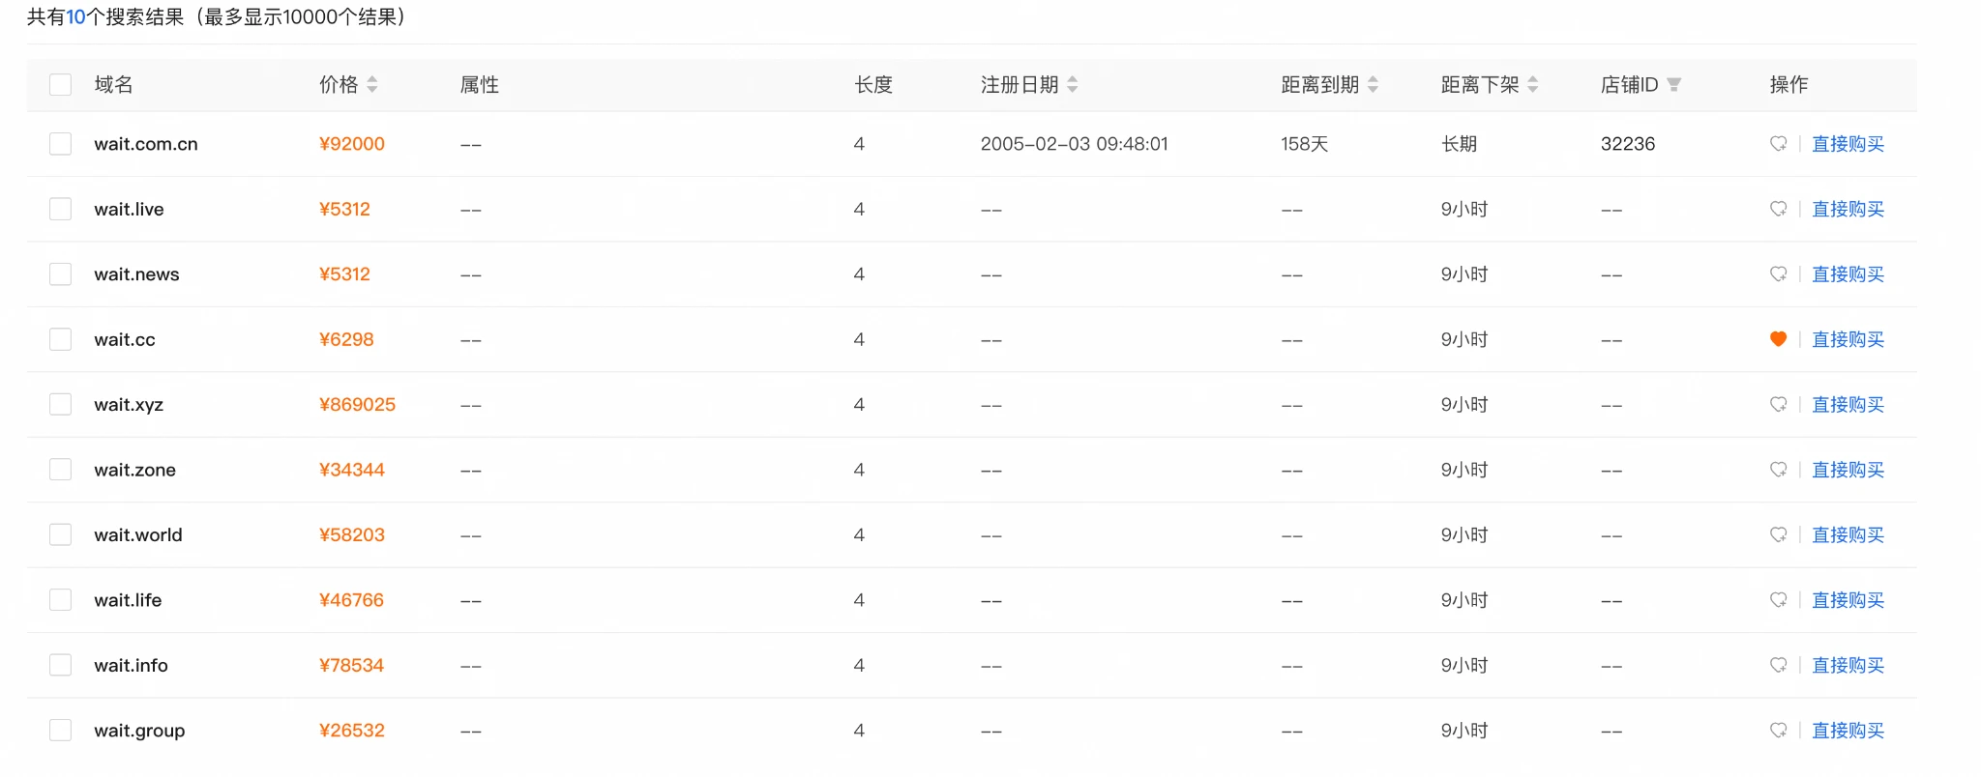The height and width of the screenshot is (777, 1981).
Task: Select the wait.world row checkbox
Action: point(61,534)
